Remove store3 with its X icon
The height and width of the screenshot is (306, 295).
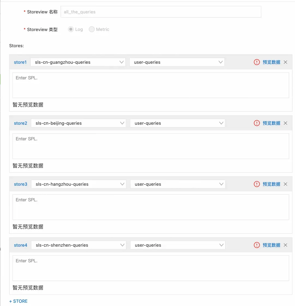285,184
